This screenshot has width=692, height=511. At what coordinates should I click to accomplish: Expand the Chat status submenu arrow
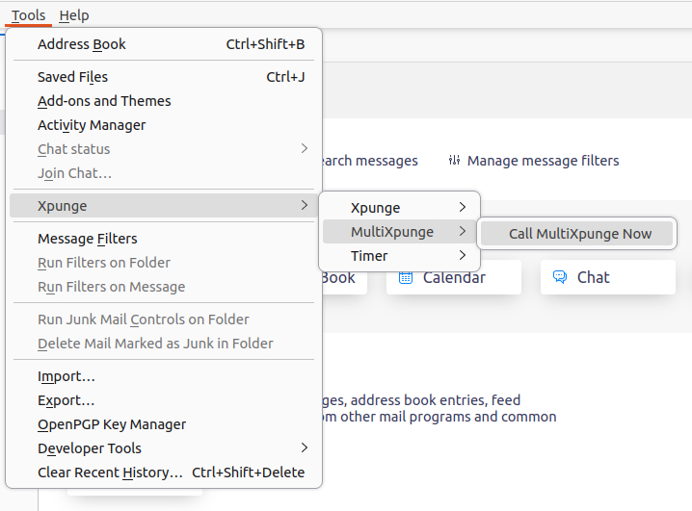pos(304,148)
